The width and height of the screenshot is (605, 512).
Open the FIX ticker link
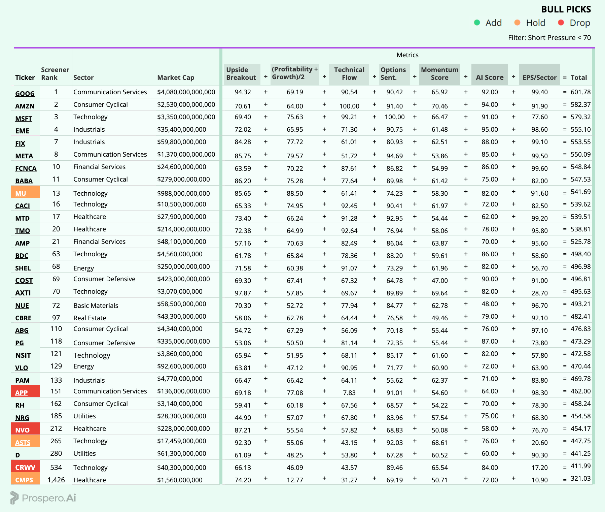click(20, 143)
